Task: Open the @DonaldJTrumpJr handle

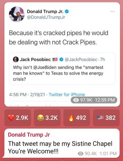Action: pos(46,17)
